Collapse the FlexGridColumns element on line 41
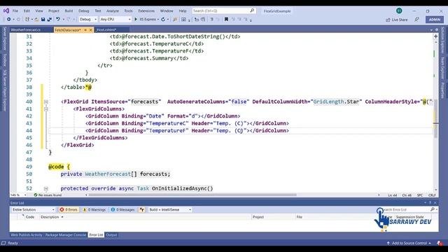448x252 pixels. coord(45,109)
